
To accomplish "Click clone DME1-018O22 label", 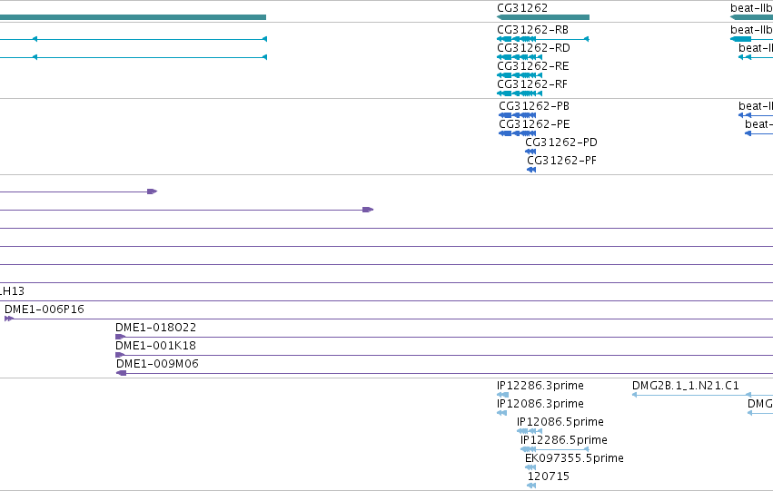I will coord(156,328).
